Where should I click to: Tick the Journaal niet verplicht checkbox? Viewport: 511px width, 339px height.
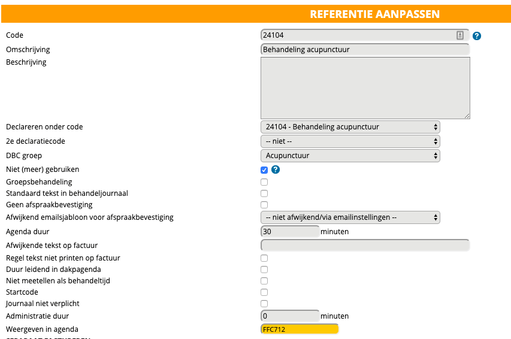pyautogui.click(x=264, y=304)
